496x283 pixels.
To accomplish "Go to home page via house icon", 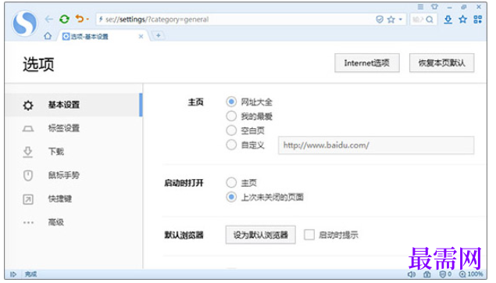I will pos(48,36).
